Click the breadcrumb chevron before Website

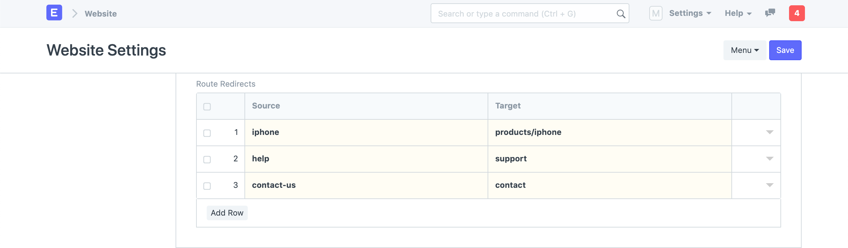pos(75,14)
